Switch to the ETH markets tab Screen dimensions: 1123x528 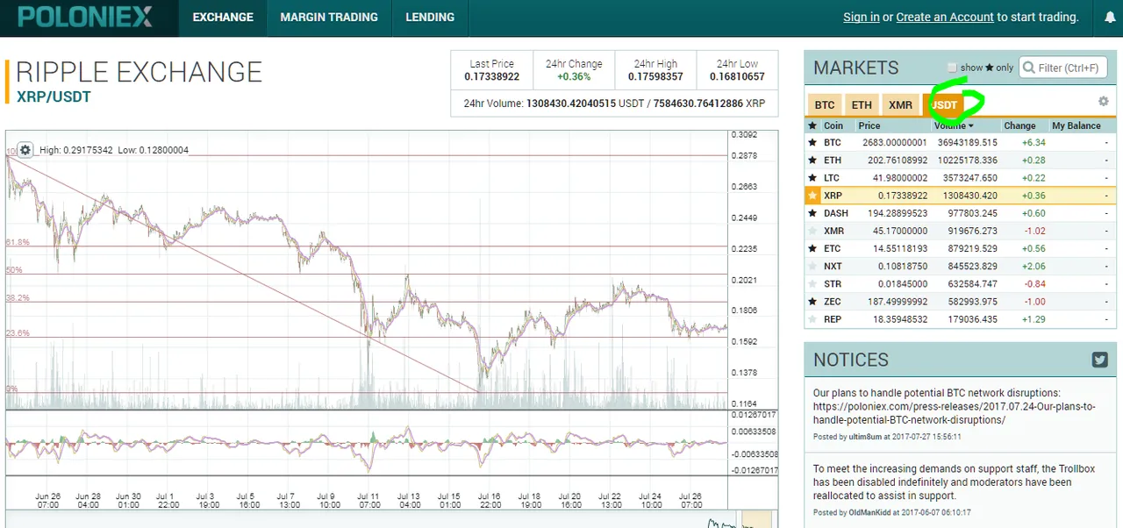862,104
